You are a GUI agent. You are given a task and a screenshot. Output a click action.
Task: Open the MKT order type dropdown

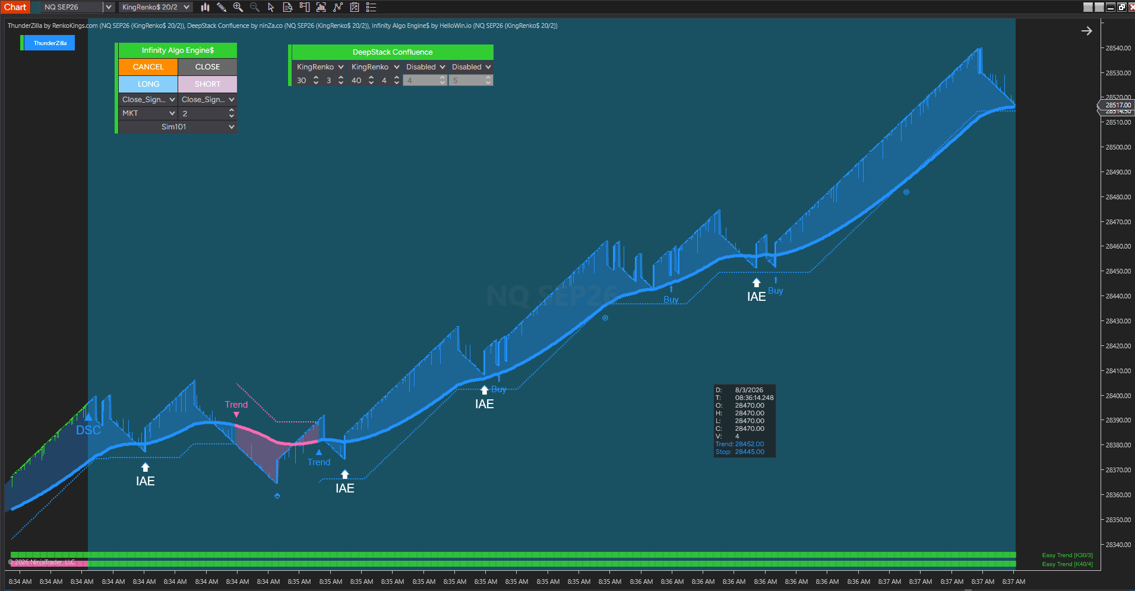148,113
